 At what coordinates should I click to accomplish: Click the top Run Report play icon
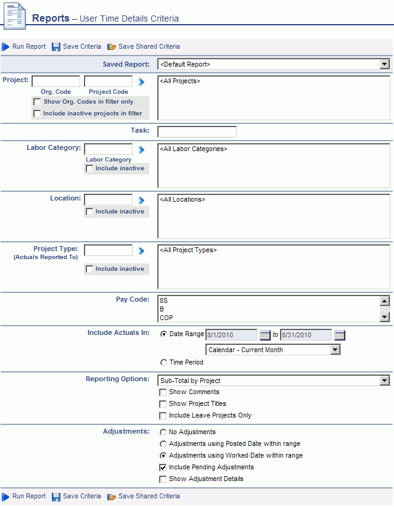[6, 46]
